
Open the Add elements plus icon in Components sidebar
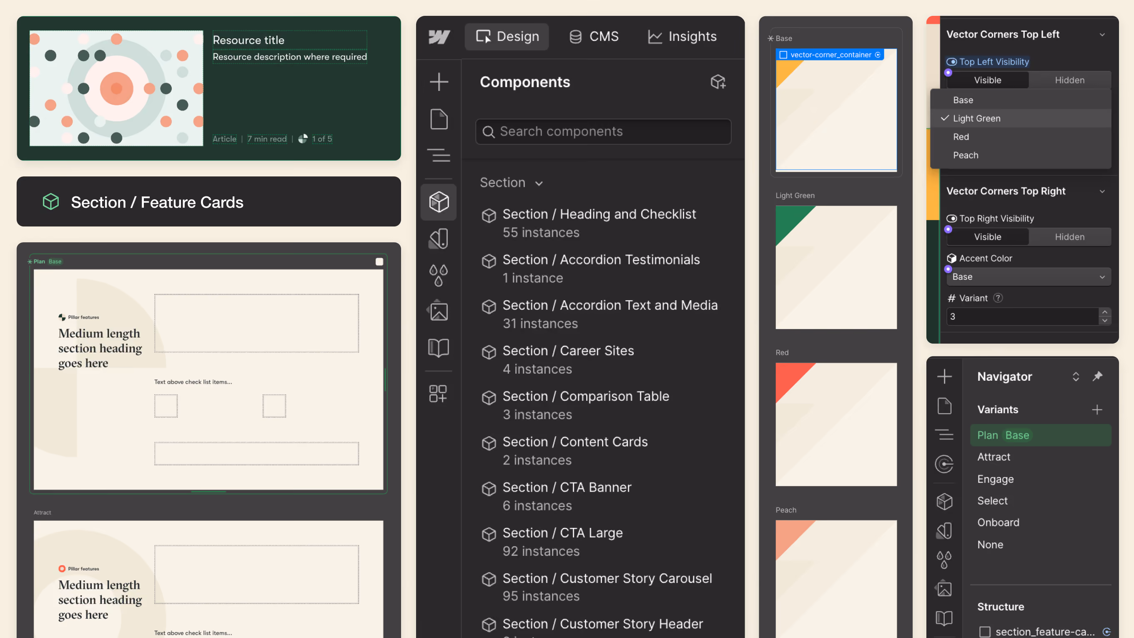point(439,82)
